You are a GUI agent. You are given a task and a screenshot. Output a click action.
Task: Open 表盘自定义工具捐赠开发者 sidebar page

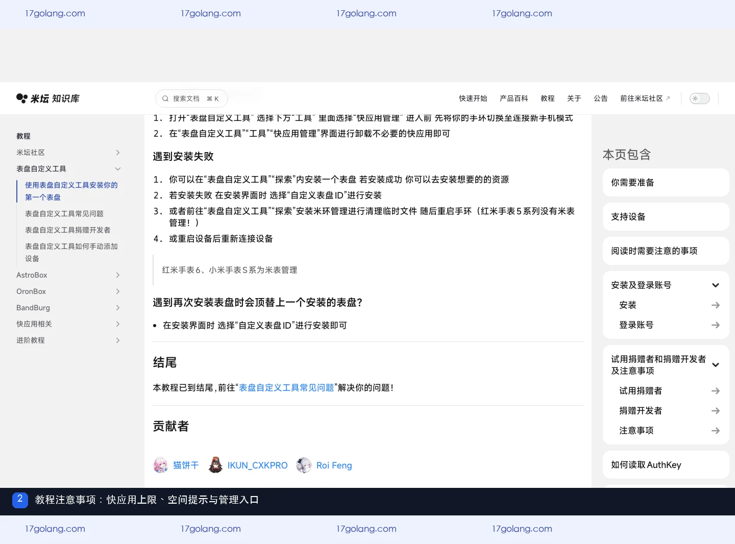point(68,230)
